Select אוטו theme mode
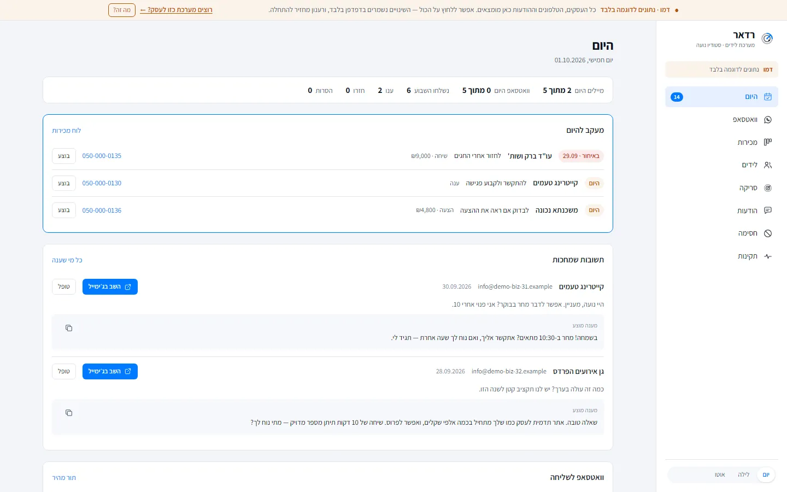The width and height of the screenshot is (787, 492). (720, 475)
